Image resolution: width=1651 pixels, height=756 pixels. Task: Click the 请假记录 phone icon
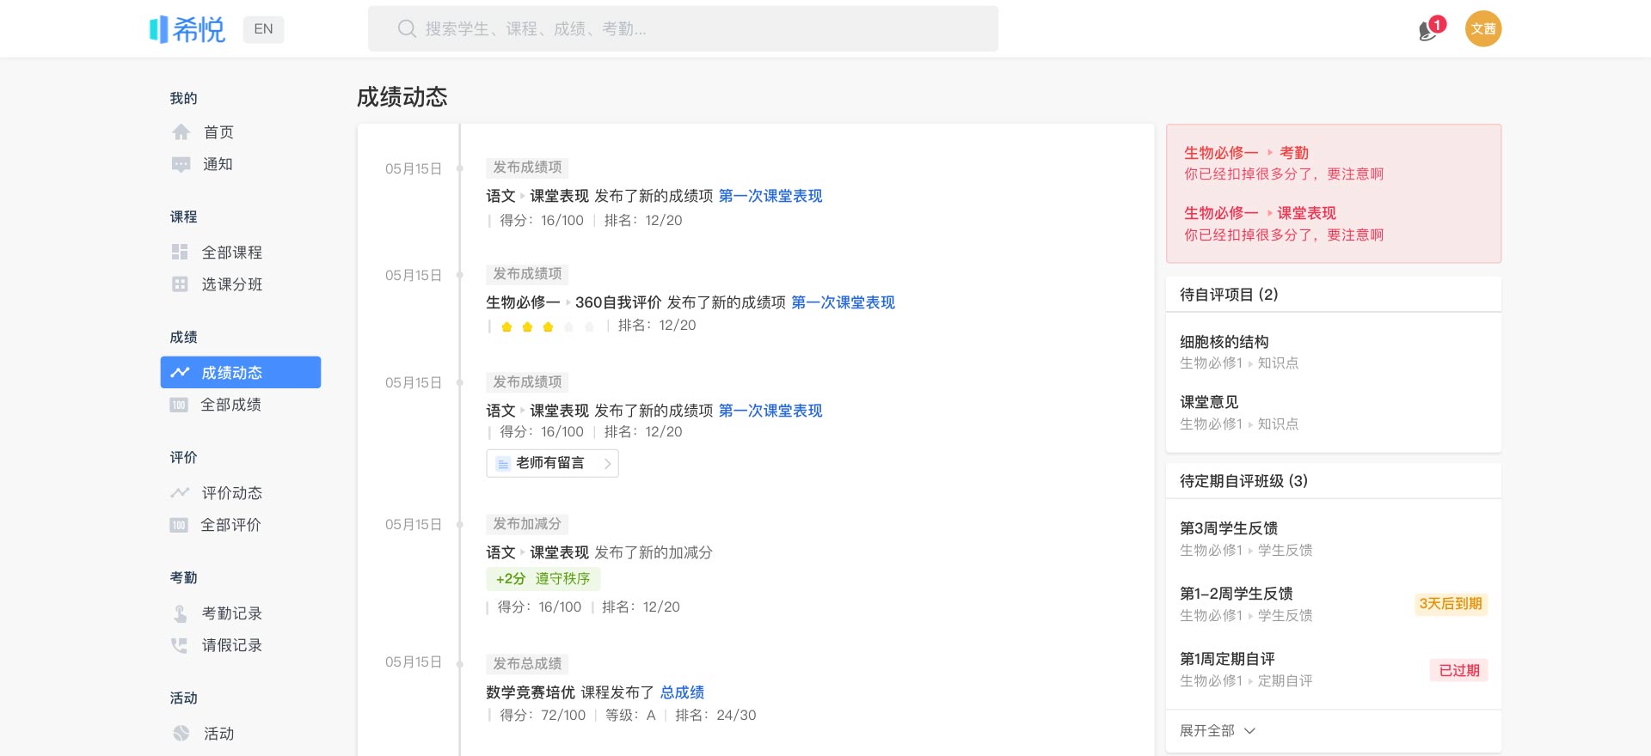tap(180, 645)
